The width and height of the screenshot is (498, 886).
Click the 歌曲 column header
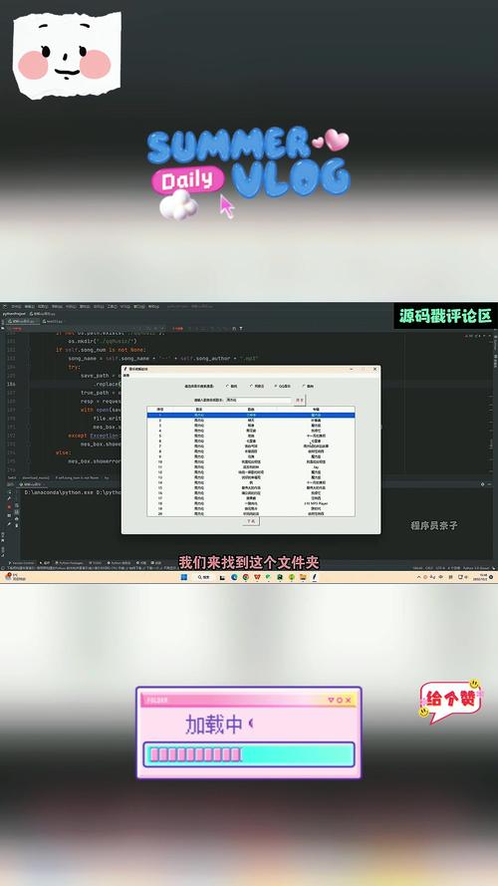click(x=251, y=409)
